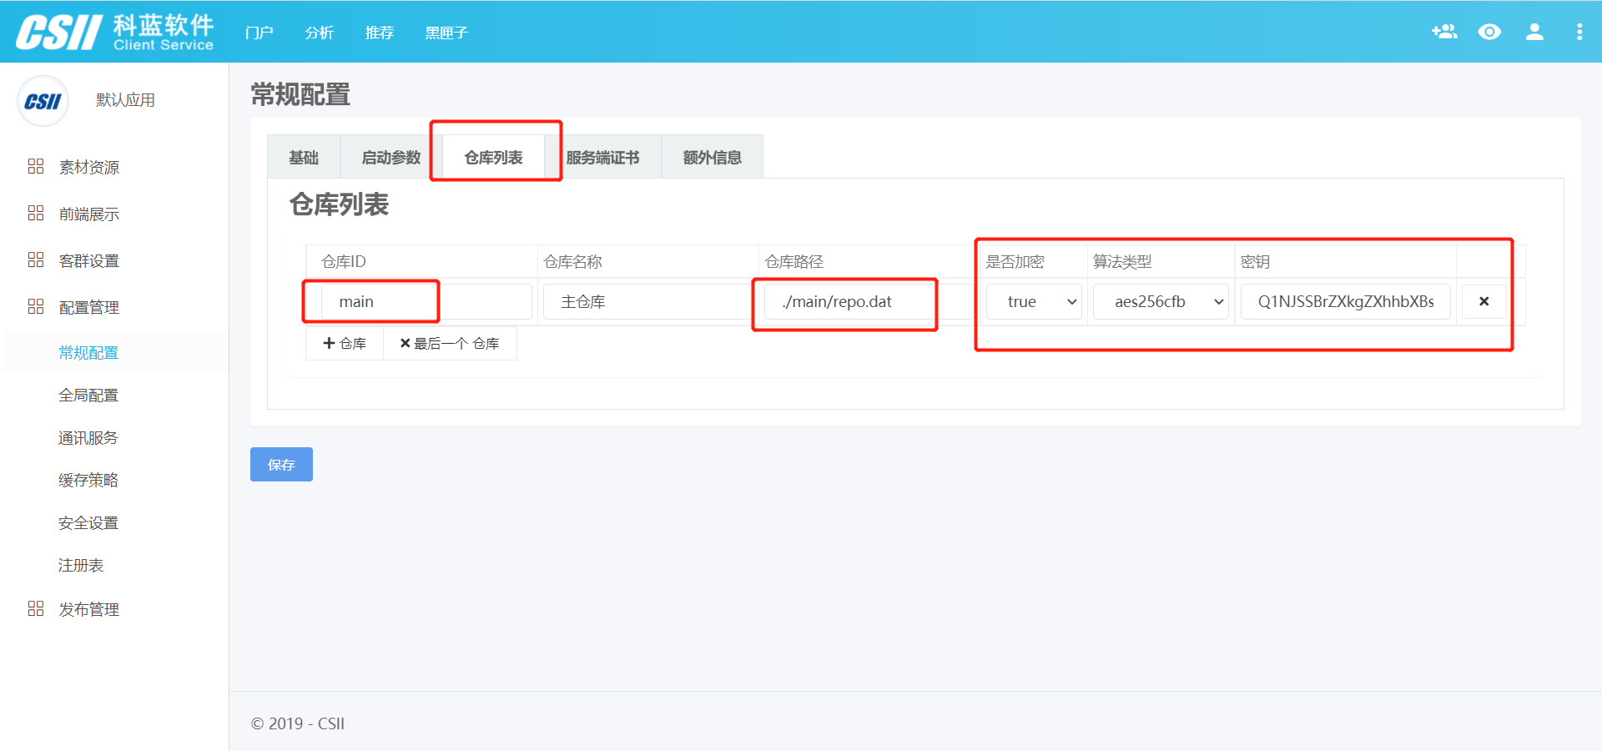Switch to the 启动参数 tab
The height and width of the screenshot is (751, 1602).
[x=390, y=157]
